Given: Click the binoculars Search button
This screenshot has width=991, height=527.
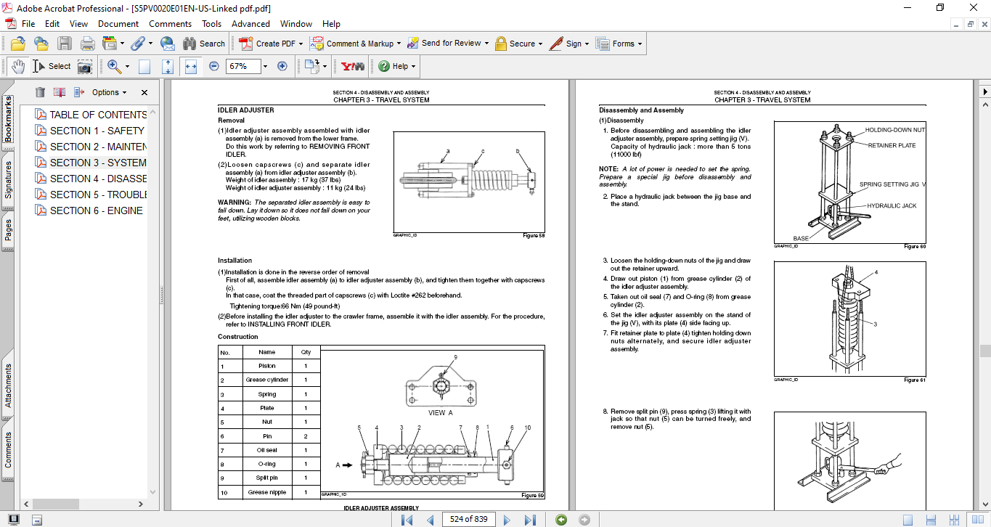Looking at the screenshot, I should (204, 44).
